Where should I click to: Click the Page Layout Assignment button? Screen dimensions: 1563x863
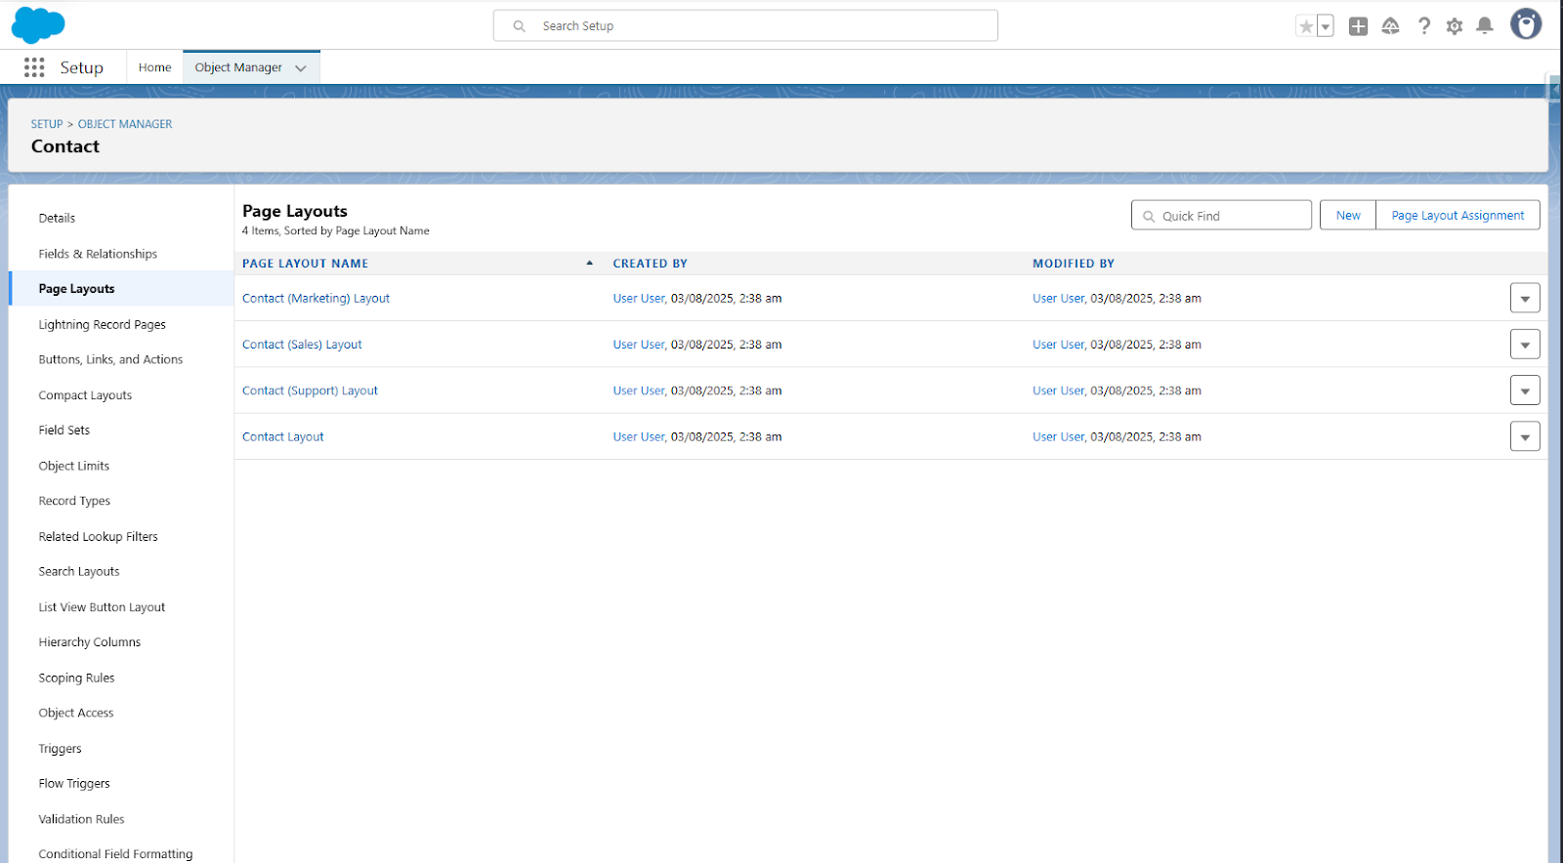click(1457, 216)
